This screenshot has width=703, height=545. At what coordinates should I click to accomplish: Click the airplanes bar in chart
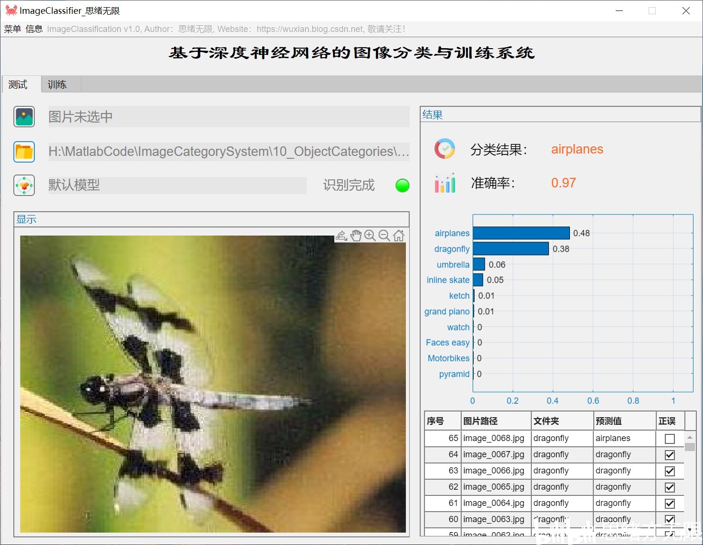click(x=521, y=233)
